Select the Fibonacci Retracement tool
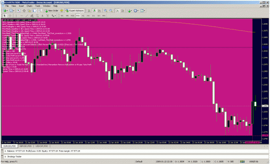270x164 pixels. pos(37,16)
